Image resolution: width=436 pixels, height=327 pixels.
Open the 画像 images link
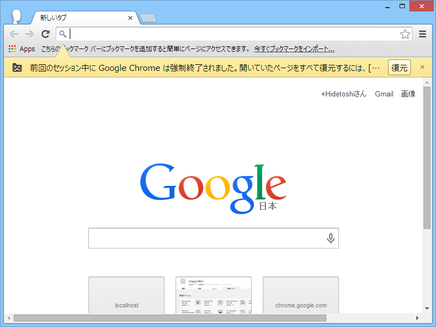(408, 94)
